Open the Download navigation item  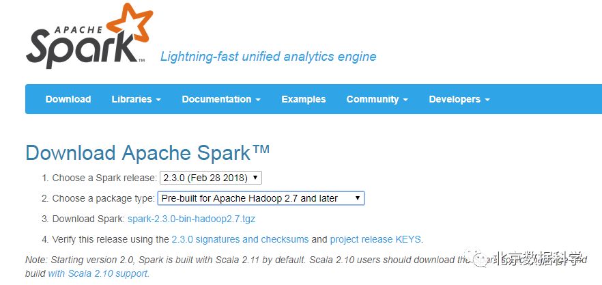tap(68, 99)
